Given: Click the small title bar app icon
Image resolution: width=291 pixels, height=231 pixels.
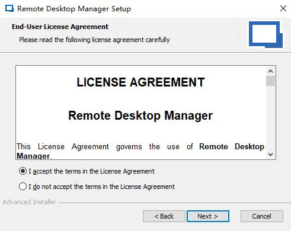Looking at the screenshot, I should point(9,9).
